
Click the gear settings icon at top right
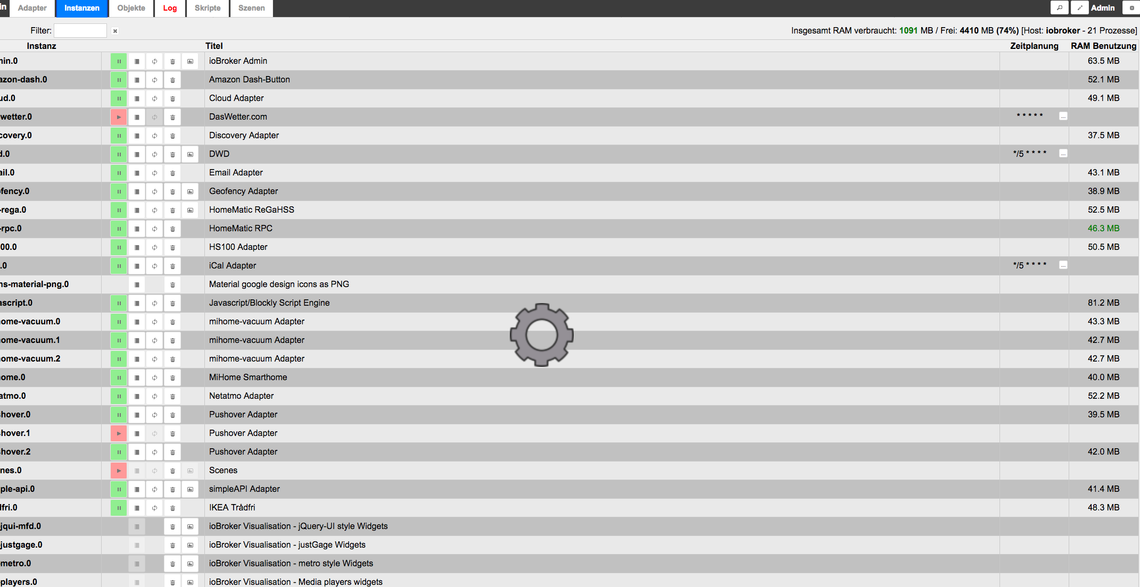coord(1131,8)
